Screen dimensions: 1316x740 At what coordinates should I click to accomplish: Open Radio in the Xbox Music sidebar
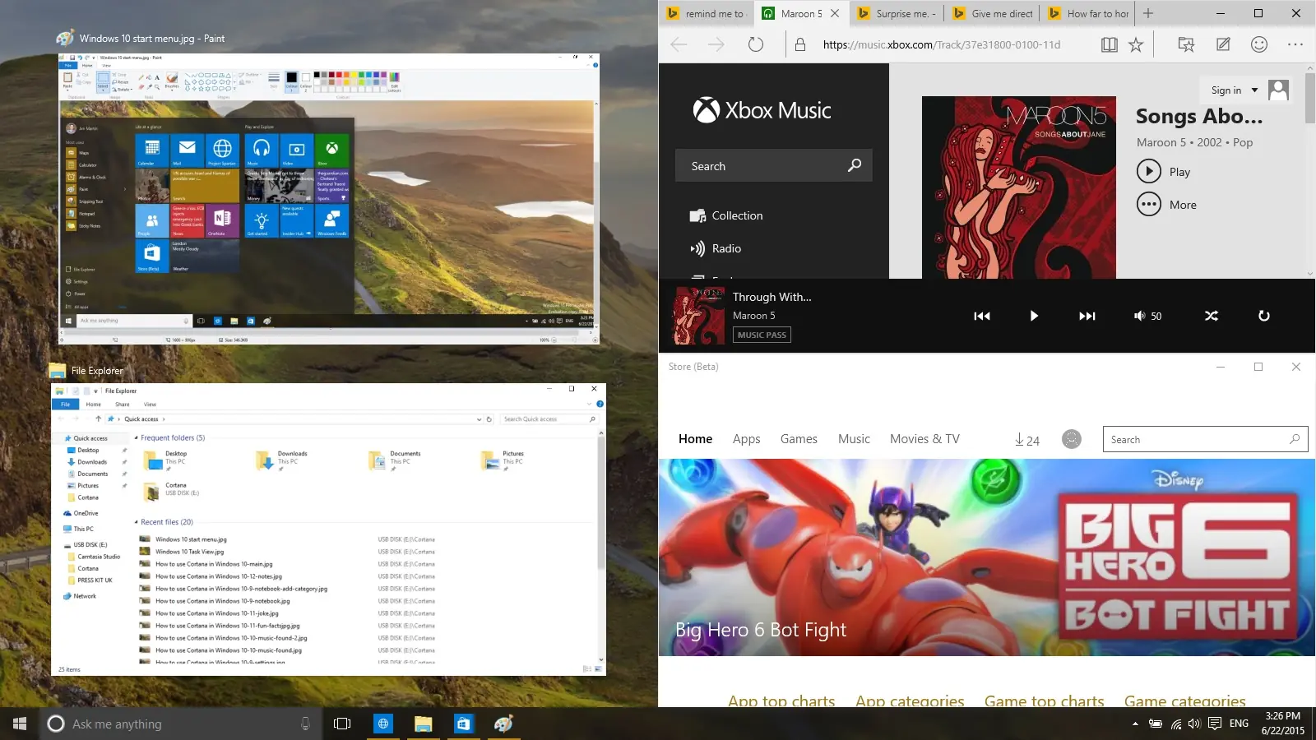pos(716,248)
